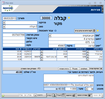Click the amount cell 20.00 in the שיק row
The height and width of the screenshot is (99, 105).
(x=12, y=57)
